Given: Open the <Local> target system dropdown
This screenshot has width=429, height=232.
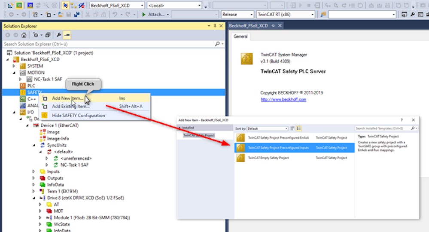Looking at the screenshot, I should [x=199, y=6].
